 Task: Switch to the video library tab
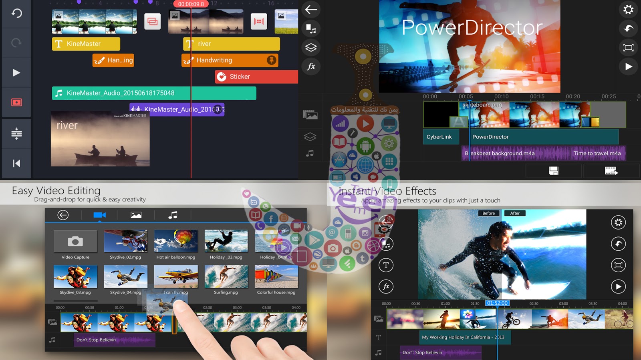pos(99,215)
